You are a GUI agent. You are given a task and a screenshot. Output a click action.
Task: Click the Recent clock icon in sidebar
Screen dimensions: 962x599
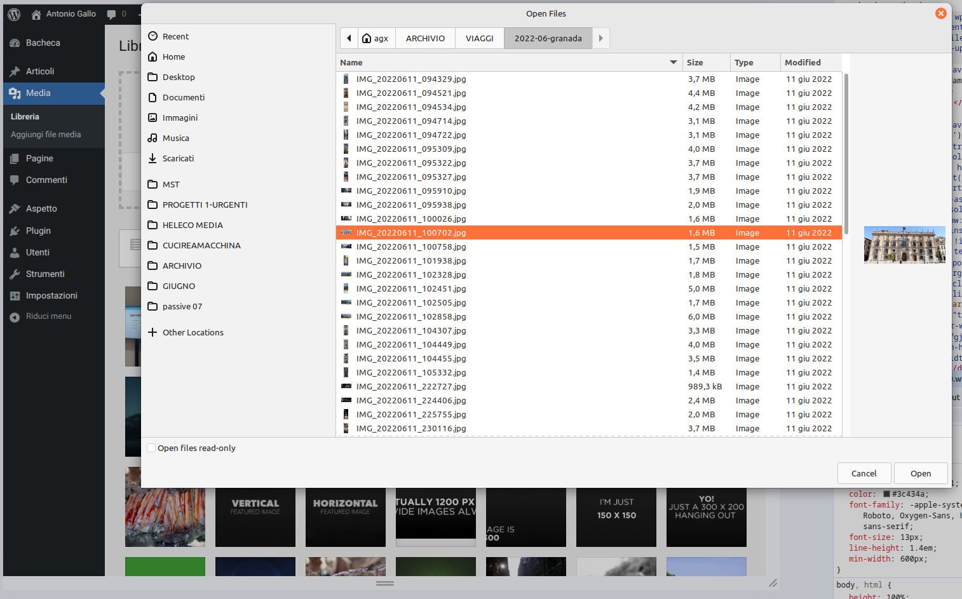point(152,36)
